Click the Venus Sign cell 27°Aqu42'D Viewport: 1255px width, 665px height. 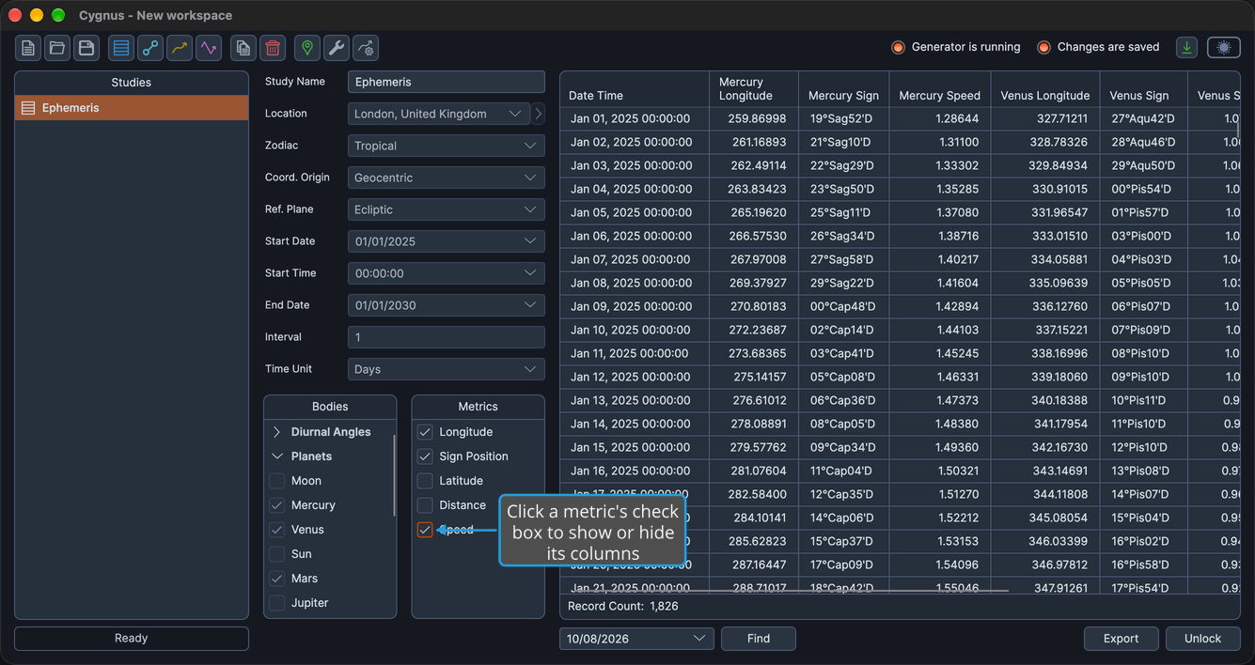point(1143,118)
